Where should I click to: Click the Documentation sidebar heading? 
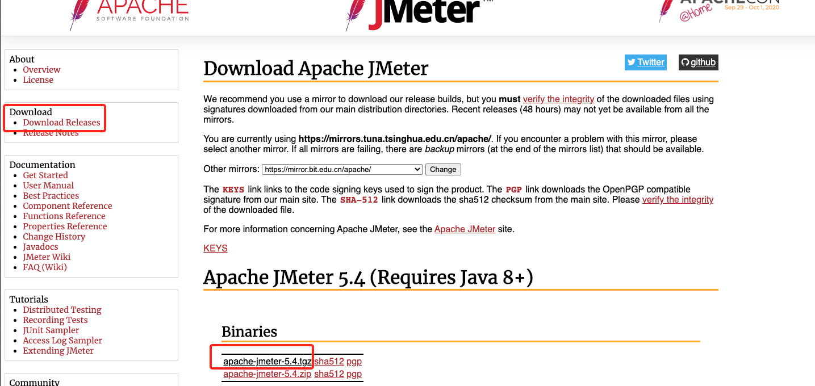(x=42, y=165)
